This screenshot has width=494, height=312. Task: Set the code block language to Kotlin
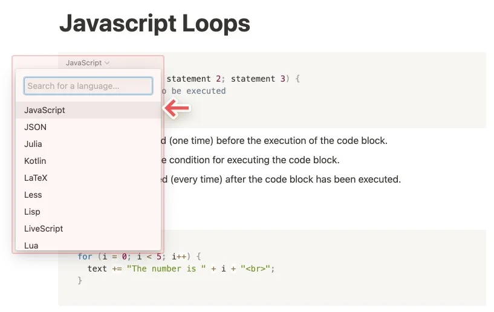pyautogui.click(x=35, y=161)
